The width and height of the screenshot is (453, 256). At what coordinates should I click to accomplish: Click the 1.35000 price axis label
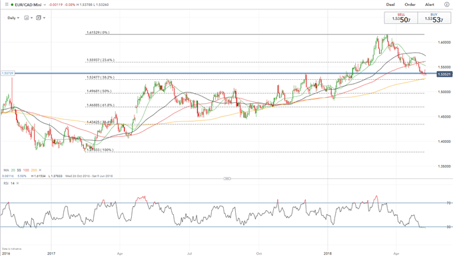point(444,166)
